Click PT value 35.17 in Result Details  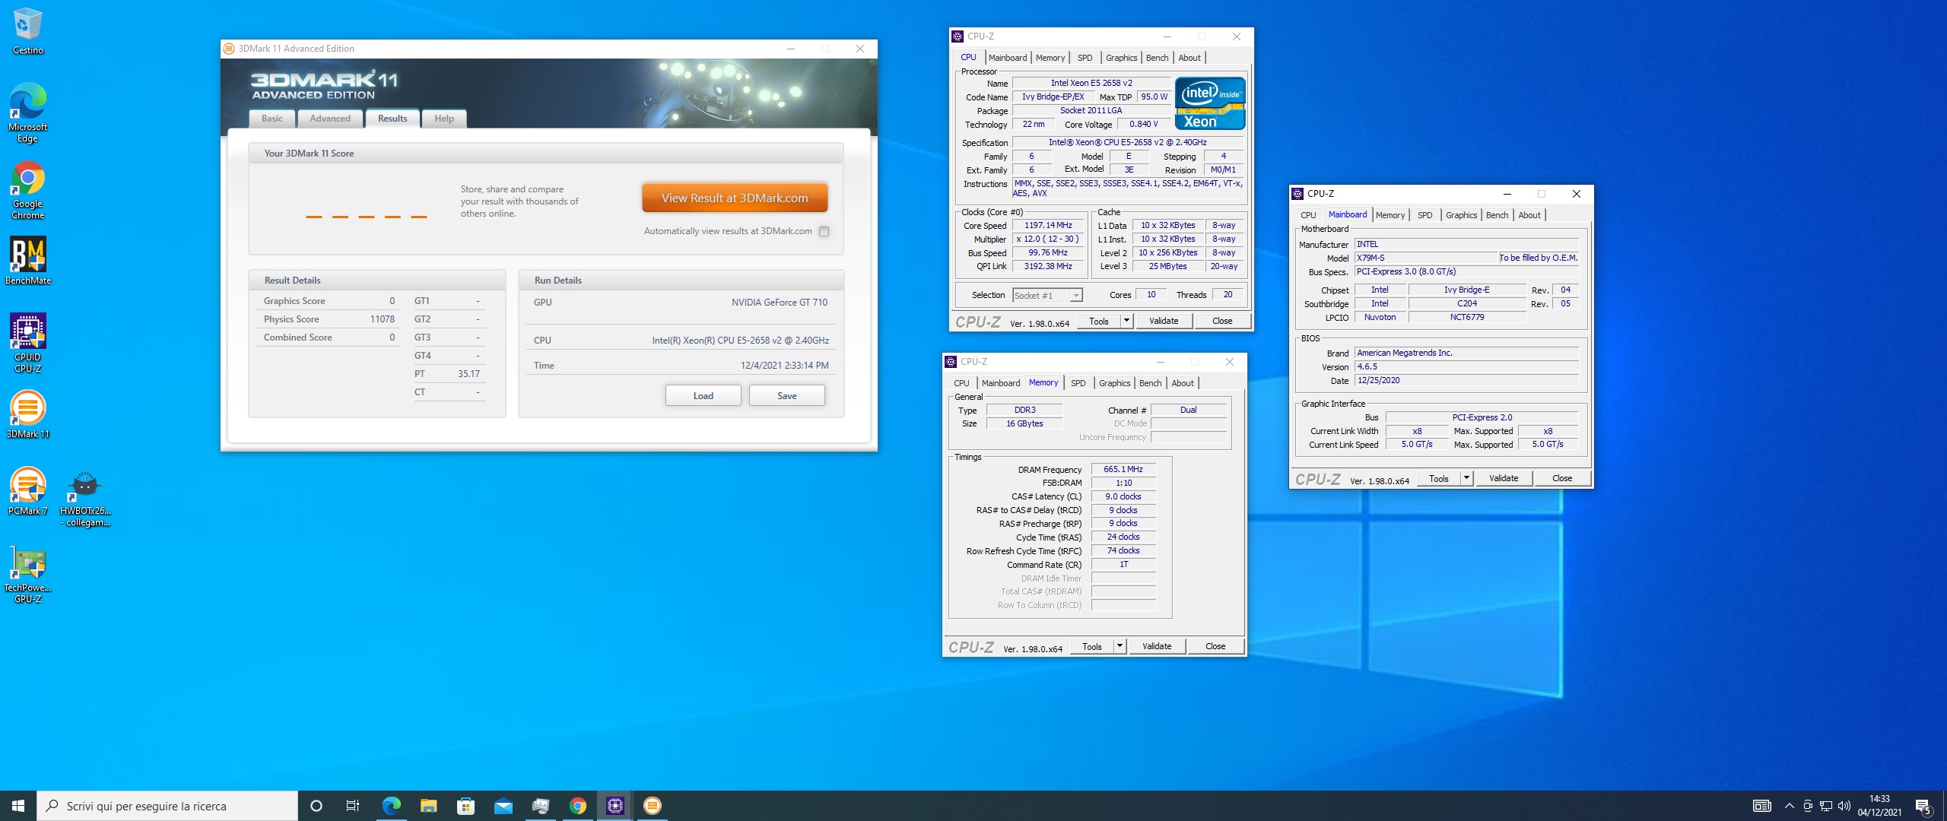point(468,374)
